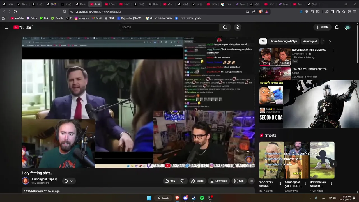
Task: Open options for the 754-755 video
Action: coord(333,70)
